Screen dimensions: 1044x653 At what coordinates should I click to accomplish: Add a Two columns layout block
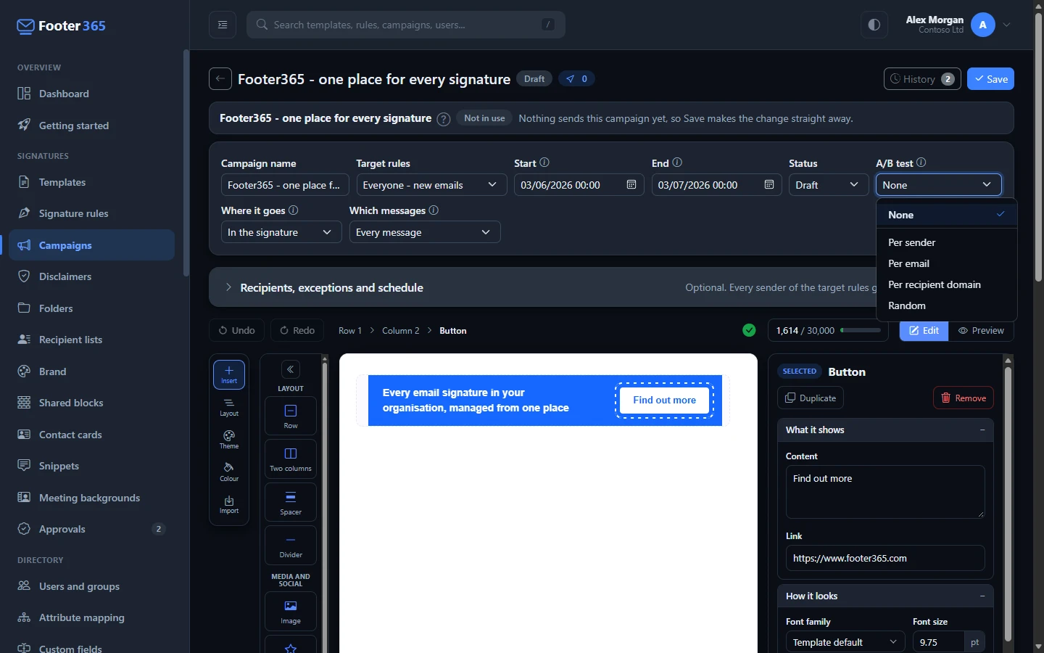291,459
